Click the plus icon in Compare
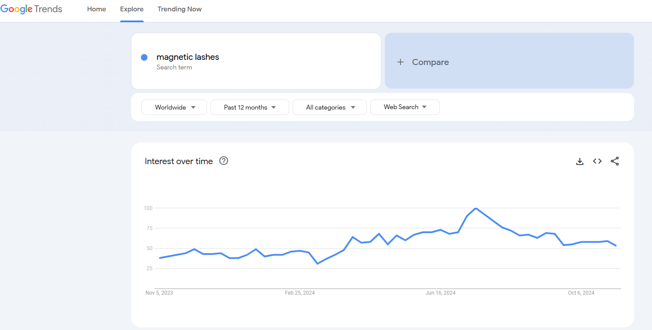Image resolution: width=652 pixels, height=330 pixels. [400, 62]
